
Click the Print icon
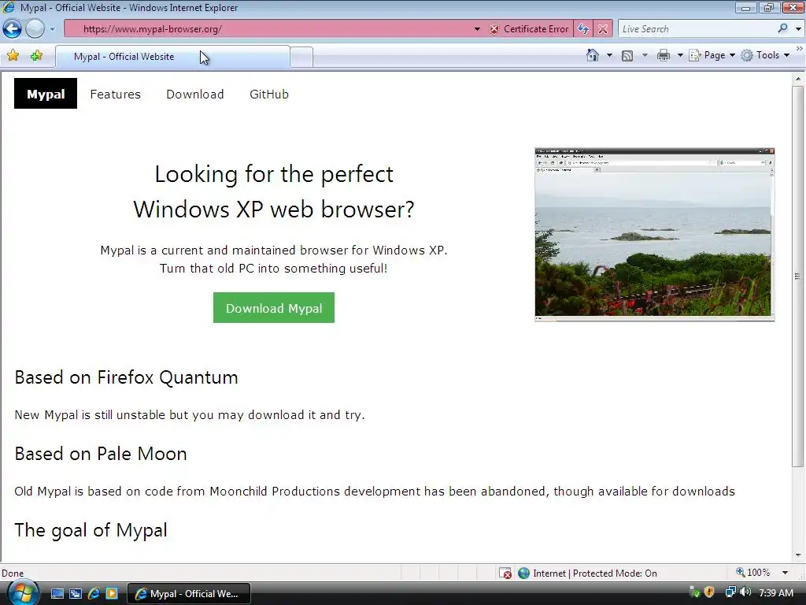point(663,56)
